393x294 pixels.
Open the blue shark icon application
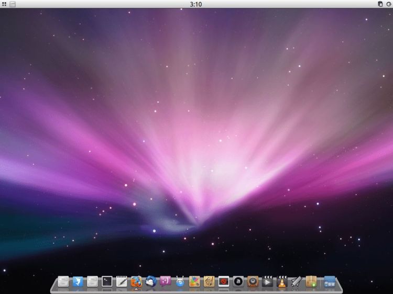(78, 282)
